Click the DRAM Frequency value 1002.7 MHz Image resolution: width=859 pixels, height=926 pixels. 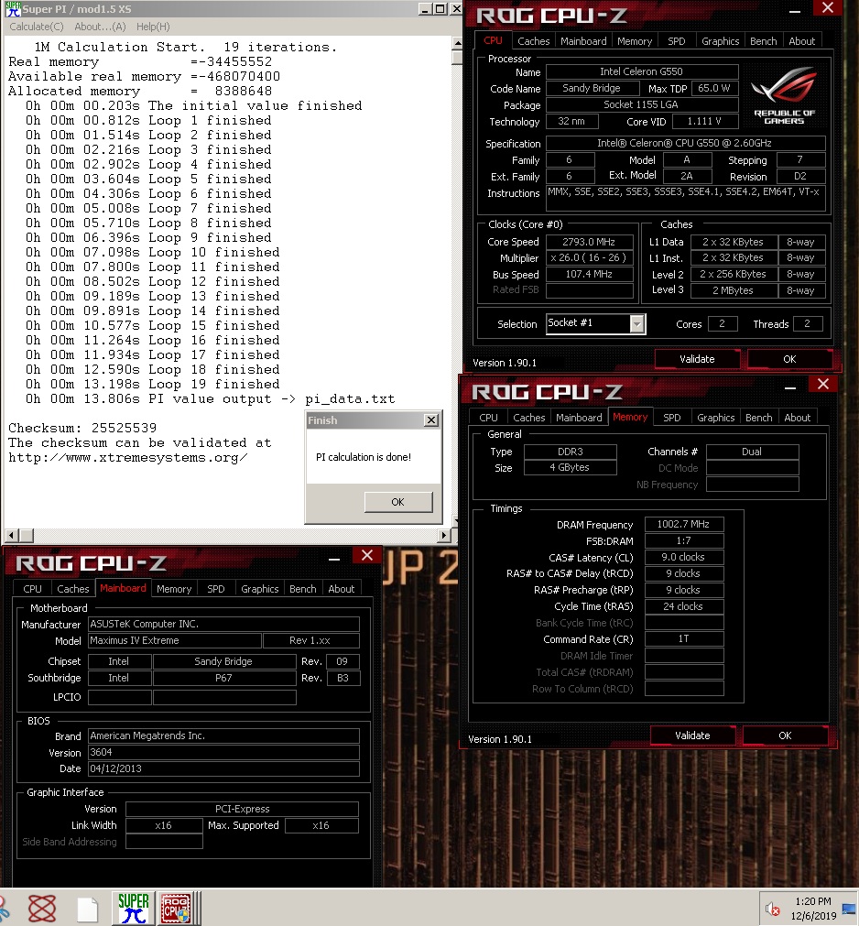(684, 524)
